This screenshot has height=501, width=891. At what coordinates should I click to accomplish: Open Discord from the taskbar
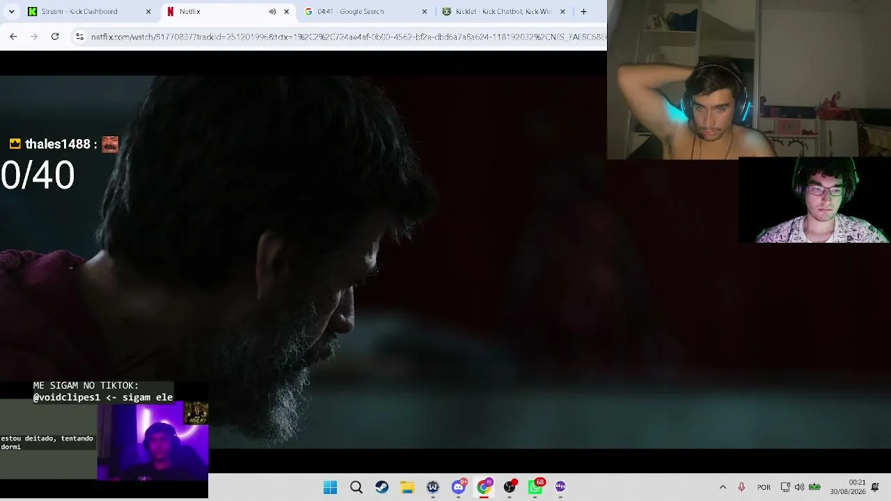pyautogui.click(x=458, y=487)
